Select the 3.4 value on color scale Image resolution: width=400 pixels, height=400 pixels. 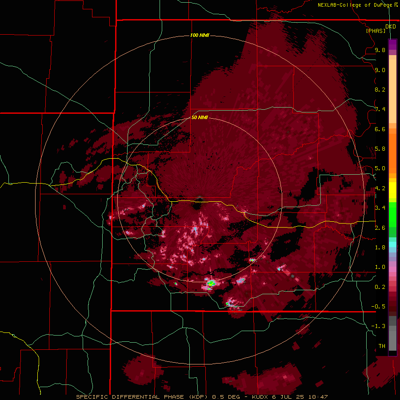tap(380, 208)
